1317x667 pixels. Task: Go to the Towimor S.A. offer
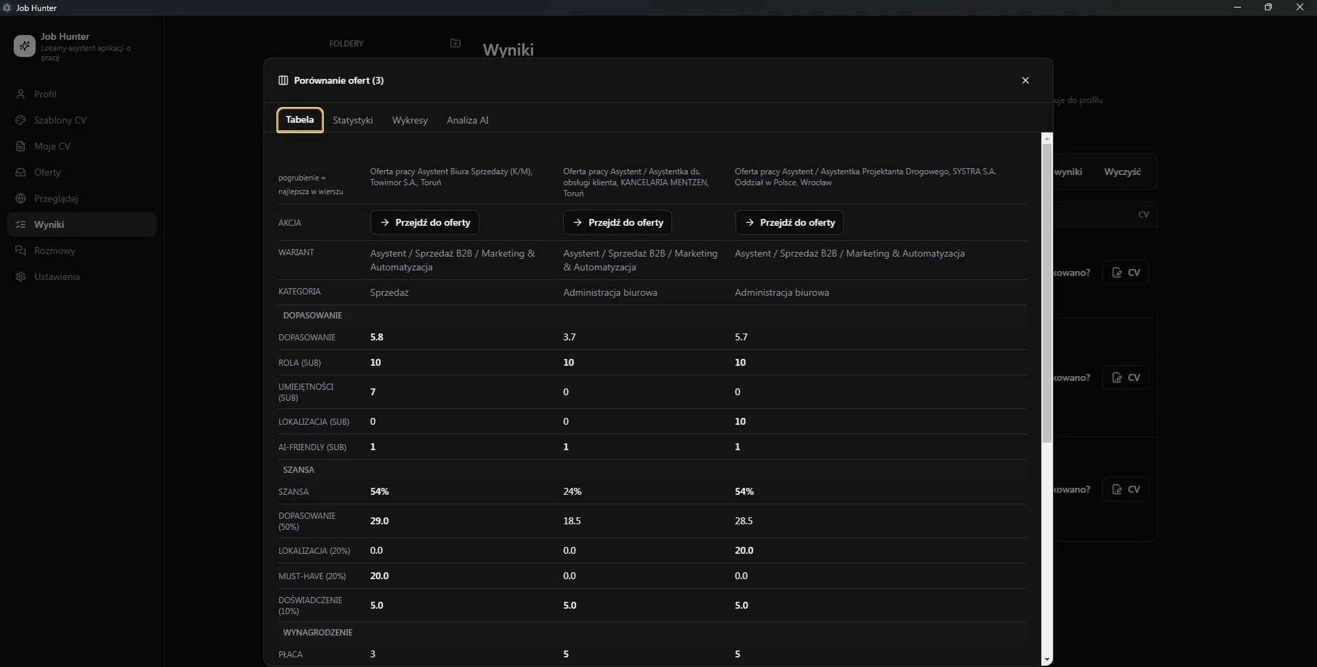425,222
